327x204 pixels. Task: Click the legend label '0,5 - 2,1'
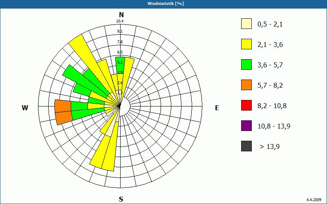point(270,24)
